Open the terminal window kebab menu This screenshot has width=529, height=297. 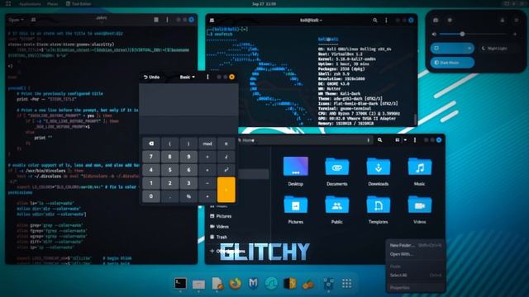386,20
